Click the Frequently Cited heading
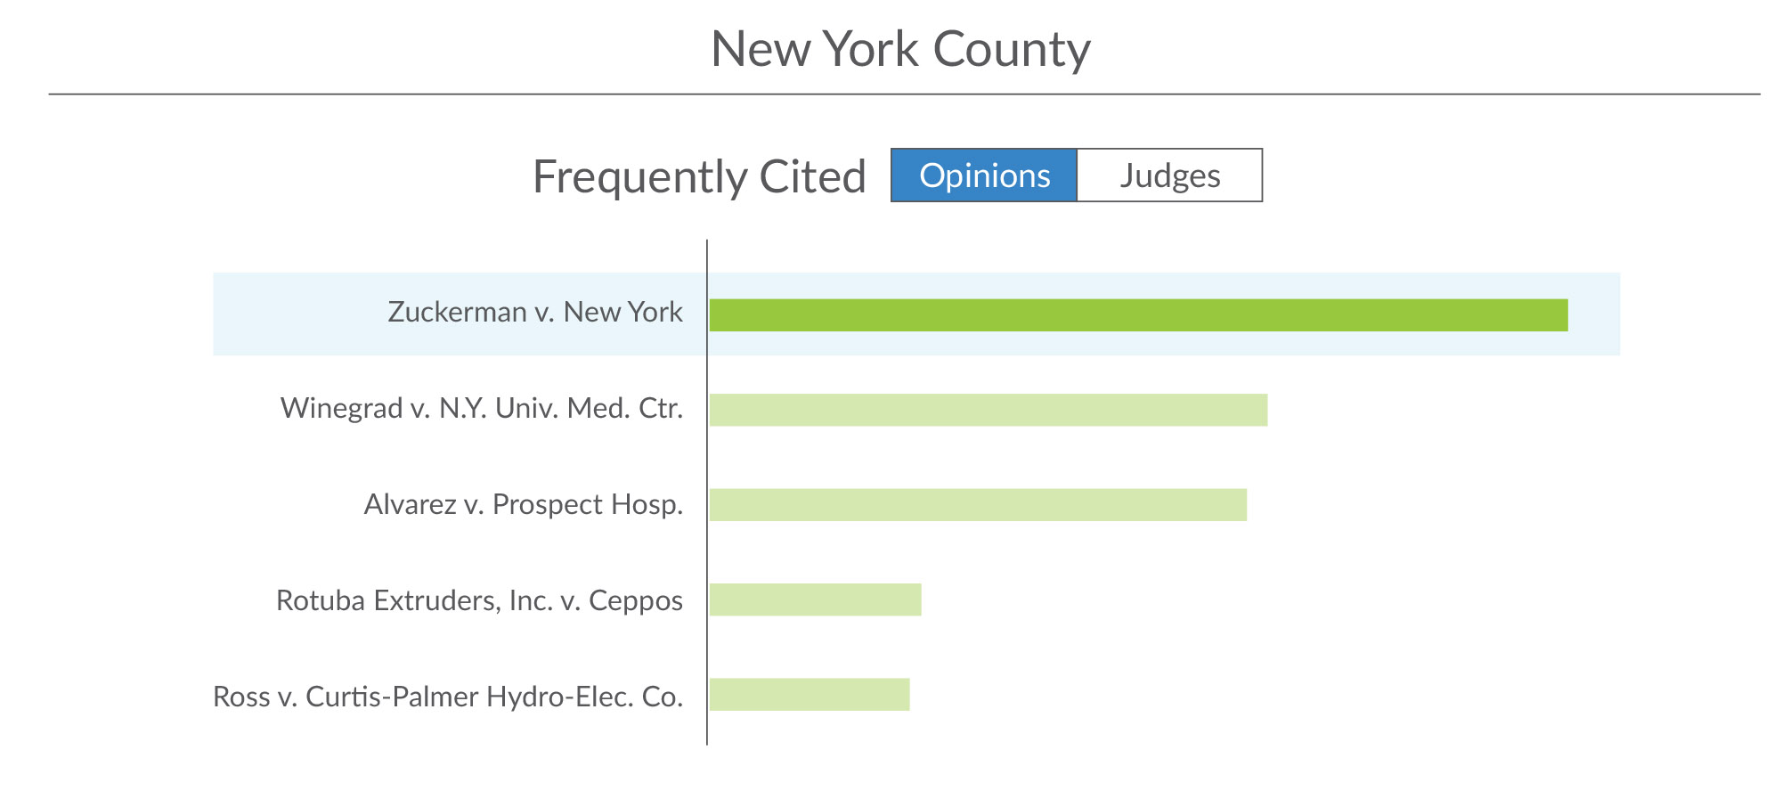1782x799 pixels. tap(699, 176)
